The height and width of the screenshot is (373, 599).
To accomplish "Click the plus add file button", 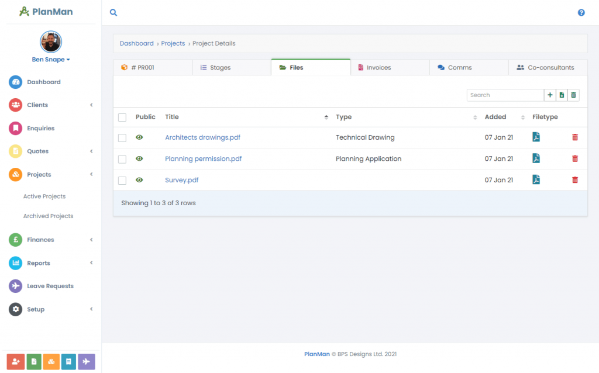I will click(x=550, y=95).
